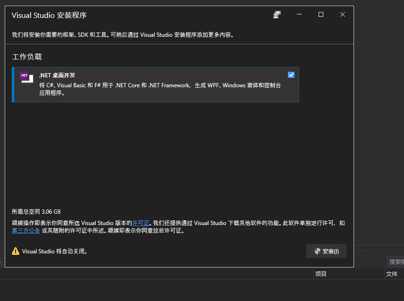Click the 项目 column header in background window
Viewport: 404px width, 301px height.
pyautogui.click(x=321, y=274)
